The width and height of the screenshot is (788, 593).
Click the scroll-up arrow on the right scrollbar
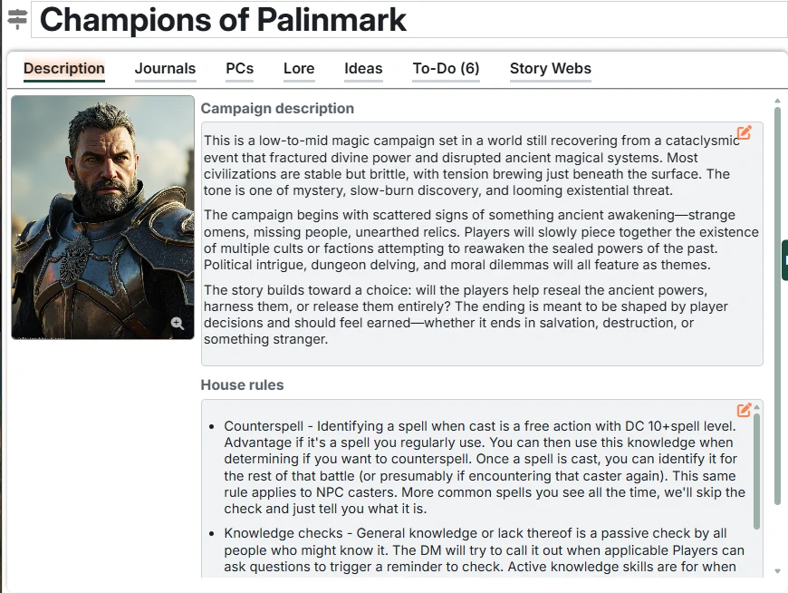[777, 101]
